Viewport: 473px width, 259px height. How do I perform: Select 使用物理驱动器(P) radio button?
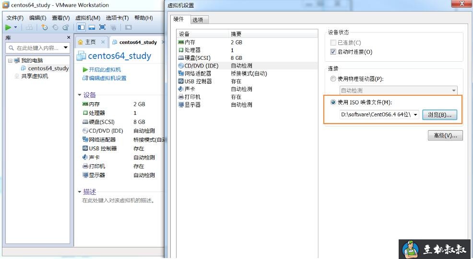tap(333, 79)
